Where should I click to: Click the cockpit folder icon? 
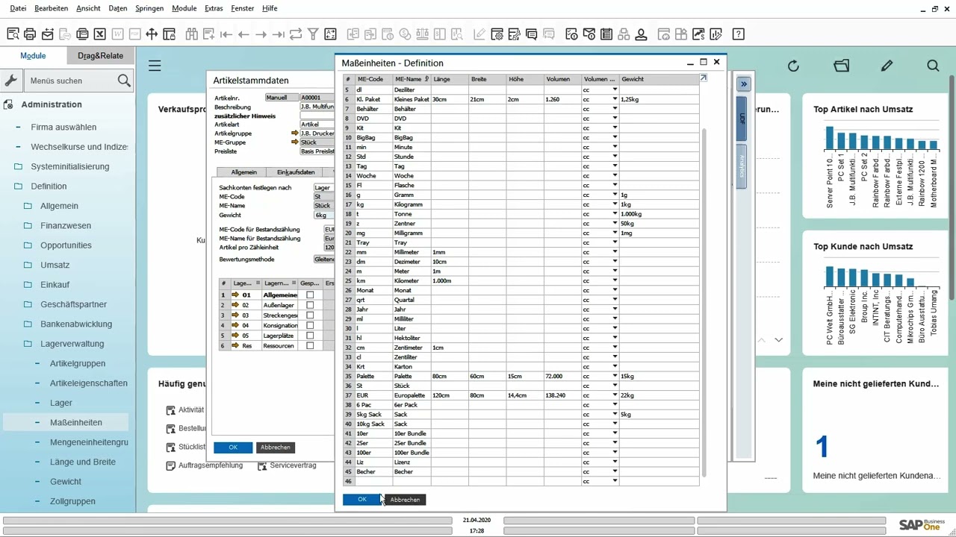pyautogui.click(x=842, y=66)
